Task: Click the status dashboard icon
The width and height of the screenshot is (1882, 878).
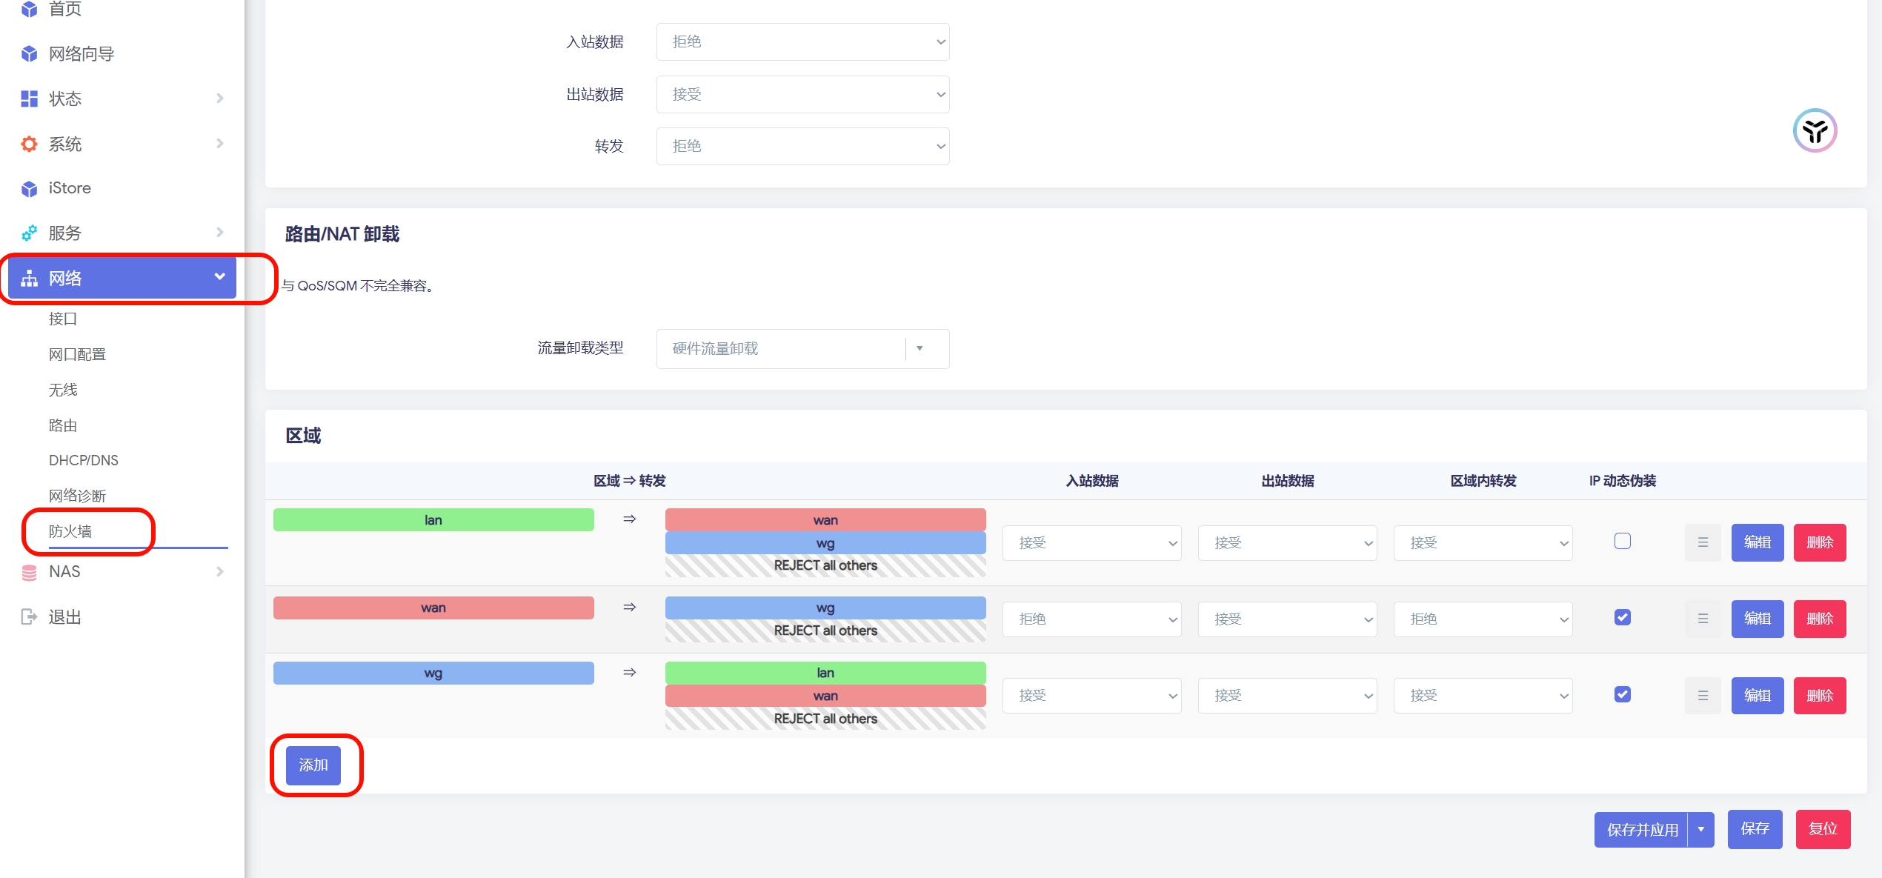Action: pos(29,99)
